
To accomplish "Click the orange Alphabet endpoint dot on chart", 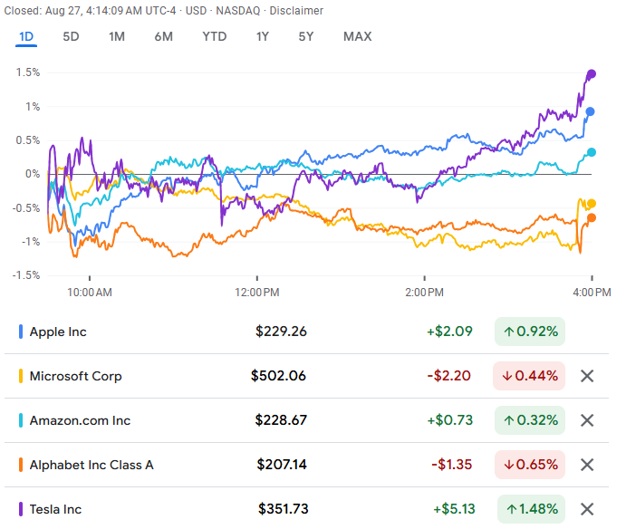I will pos(592,217).
